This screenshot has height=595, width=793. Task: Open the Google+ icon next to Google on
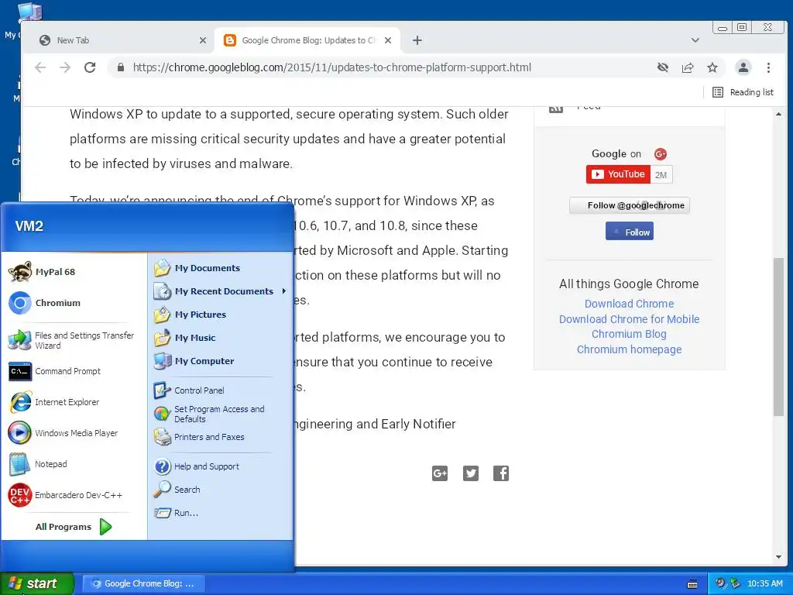660,154
